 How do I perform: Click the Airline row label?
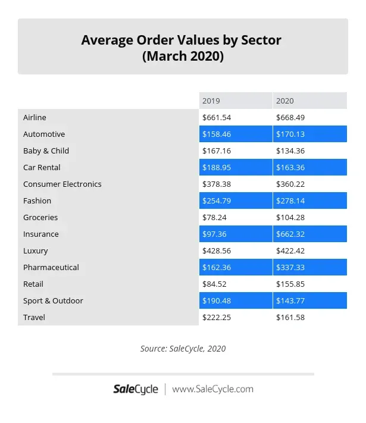(35, 117)
